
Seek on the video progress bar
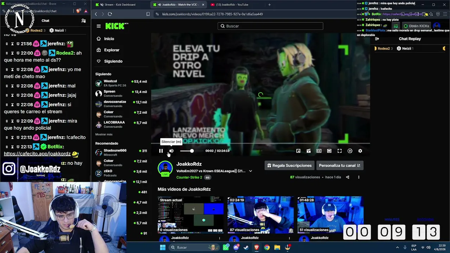click(x=261, y=143)
